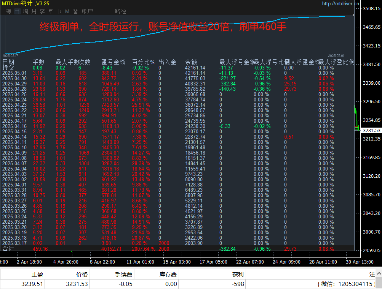
Task: Open the http://mtdriver.cn link
Action: (340, 4)
